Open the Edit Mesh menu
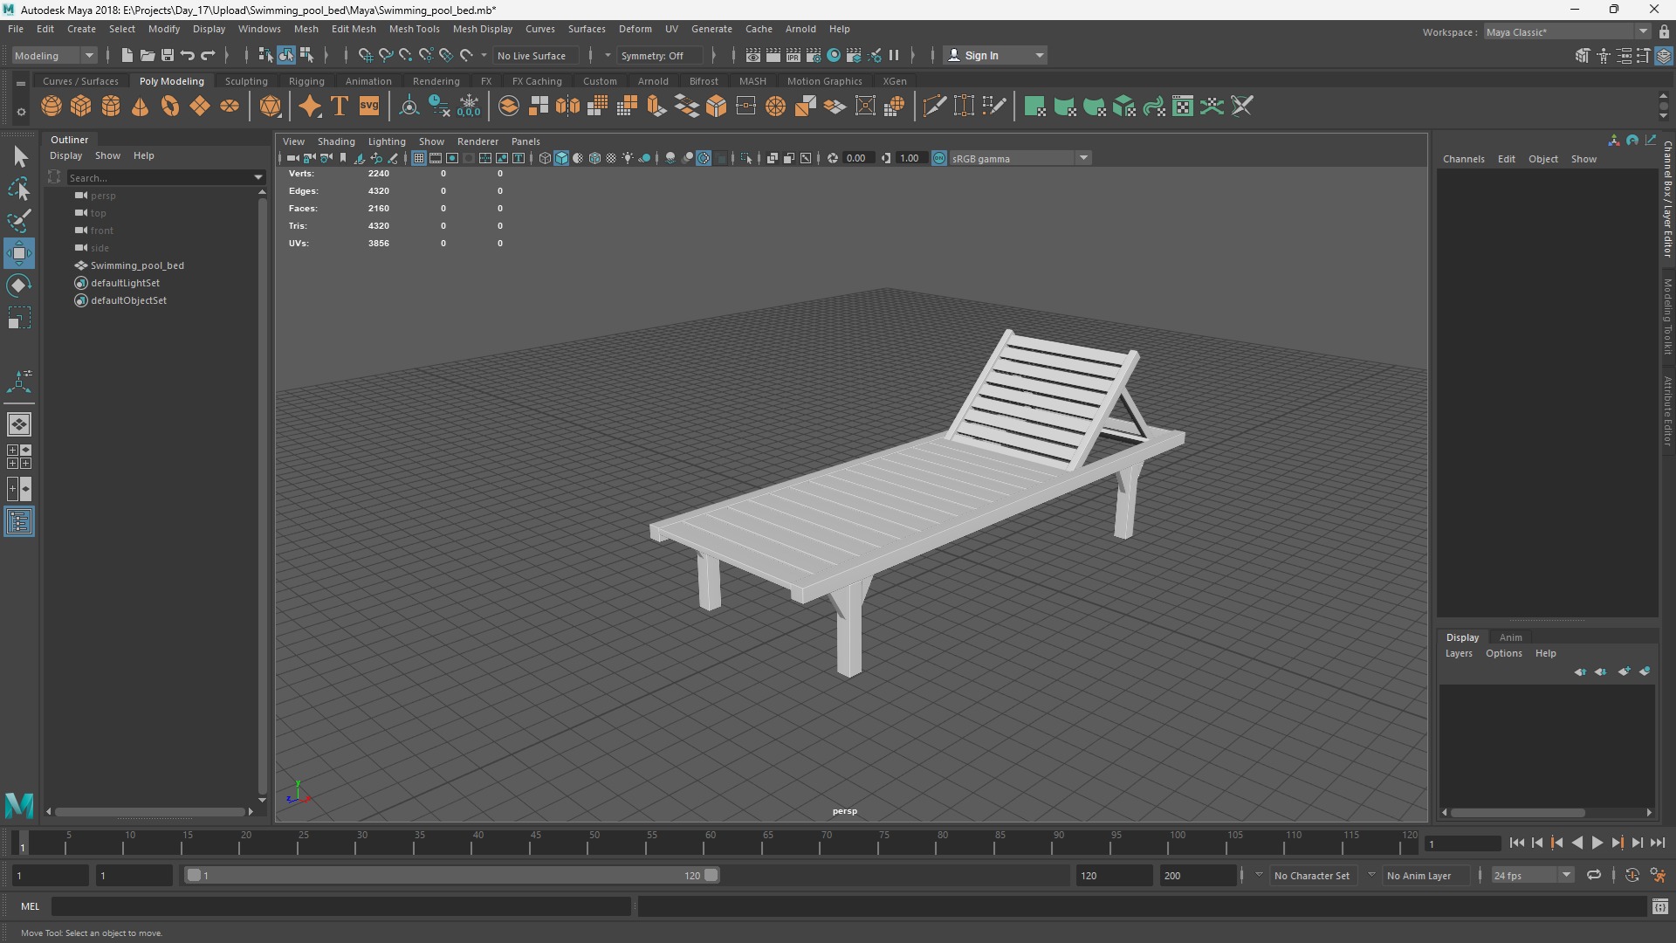1676x943 pixels. coord(354,29)
